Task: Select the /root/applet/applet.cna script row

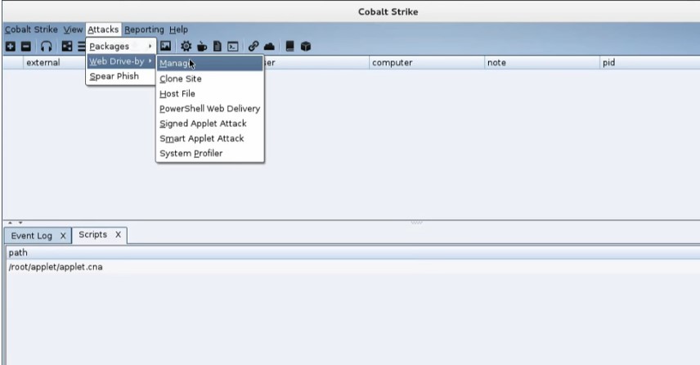Action: [x=352, y=267]
